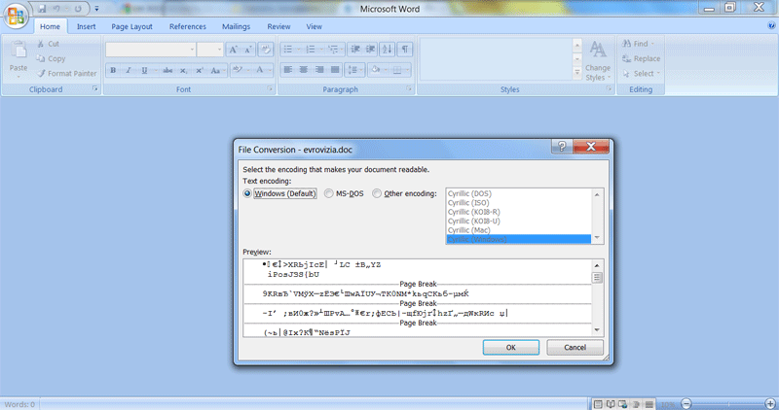Select Windows (Default) encoding radio
This screenshot has width=779, height=410.
tap(247, 193)
